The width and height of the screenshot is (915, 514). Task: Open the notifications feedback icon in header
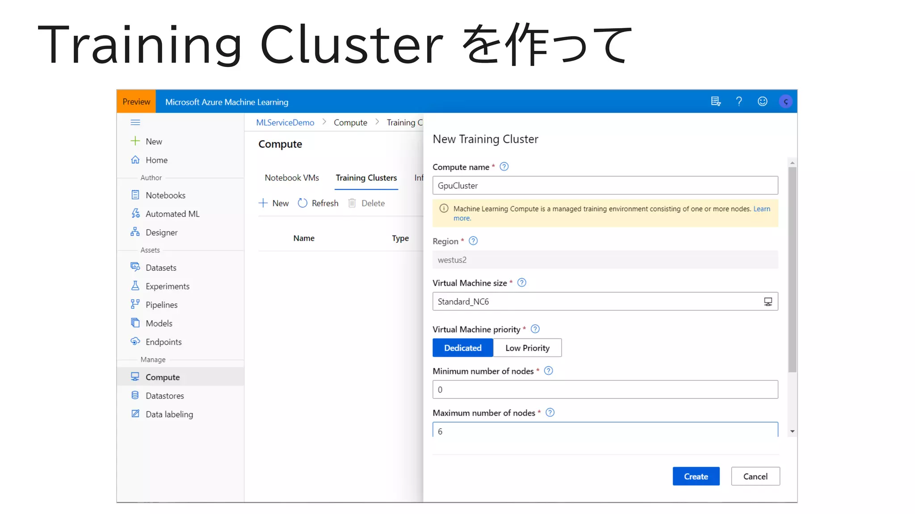tap(716, 102)
